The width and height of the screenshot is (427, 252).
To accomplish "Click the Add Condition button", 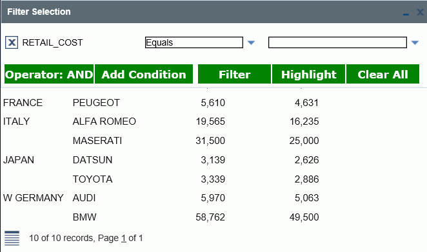I will click(x=144, y=74).
